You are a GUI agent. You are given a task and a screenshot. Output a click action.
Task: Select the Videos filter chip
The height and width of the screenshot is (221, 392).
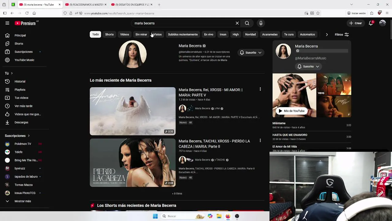tap(125, 34)
